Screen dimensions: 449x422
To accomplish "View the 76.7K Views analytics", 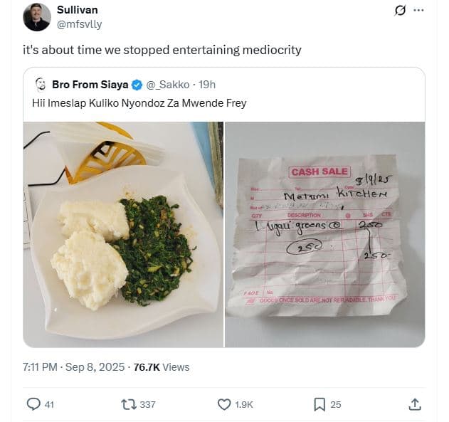I will click(x=161, y=366).
